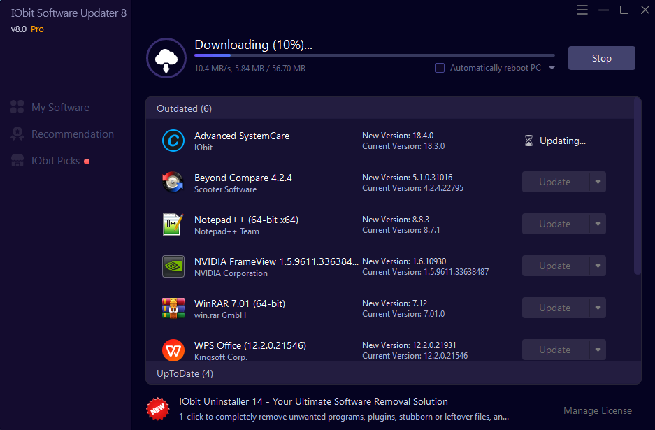The width and height of the screenshot is (655, 430).
Task: Open dropdown next to Beyond Compare Update
Action: click(598, 182)
